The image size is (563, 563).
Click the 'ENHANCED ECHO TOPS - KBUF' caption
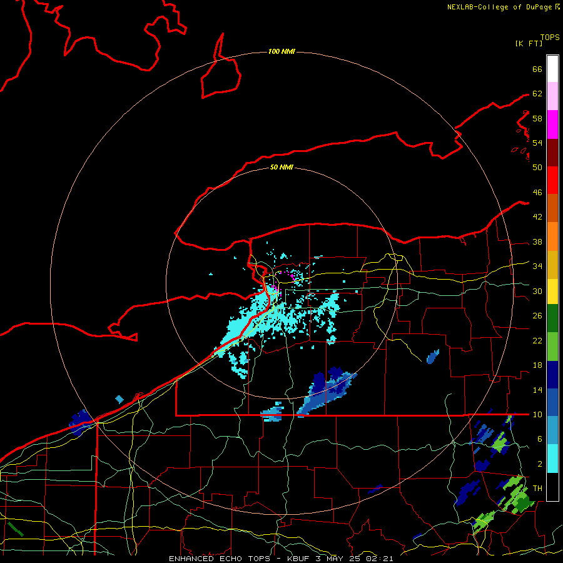241,559
